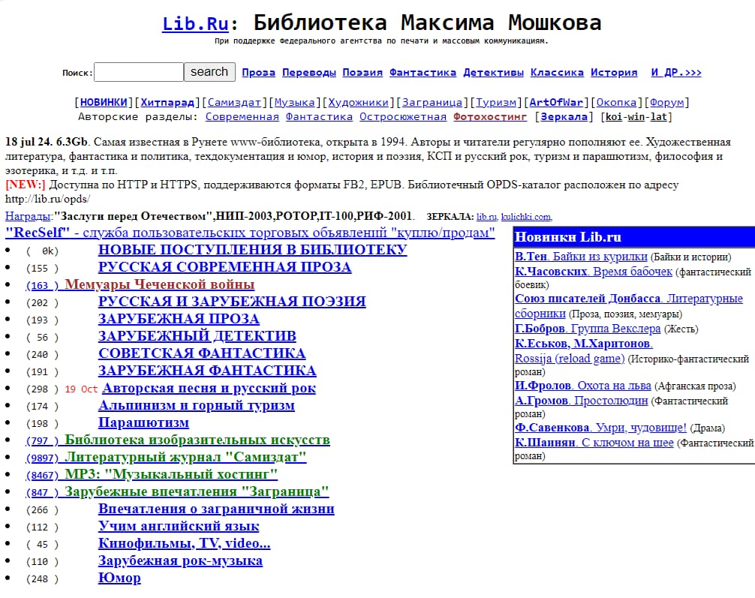Image resolution: width=755 pixels, height=598 pixels.
Task: Open СОВЕТСКАЯ ФАНТАСТИКА section
Action: pos(202,354)
